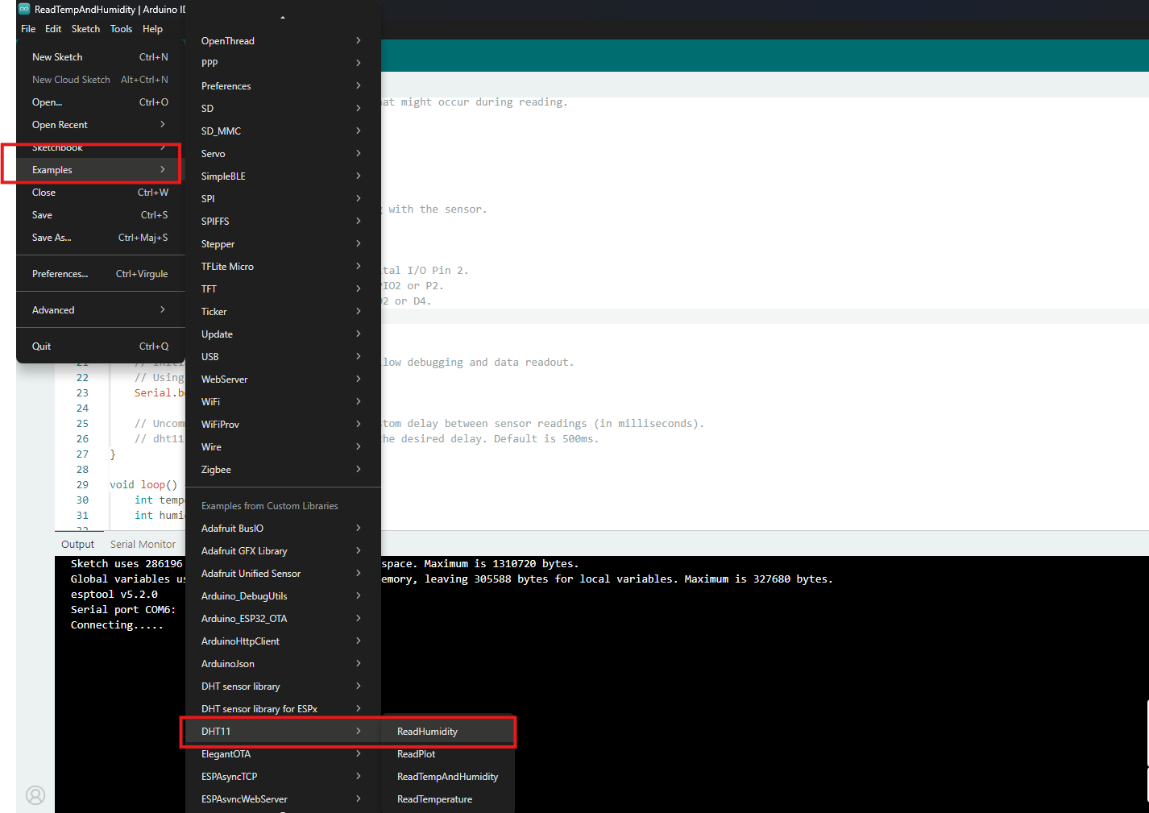Choose Save As... in the File menu
Screen dimensions: 1149x813
[100, 238]
